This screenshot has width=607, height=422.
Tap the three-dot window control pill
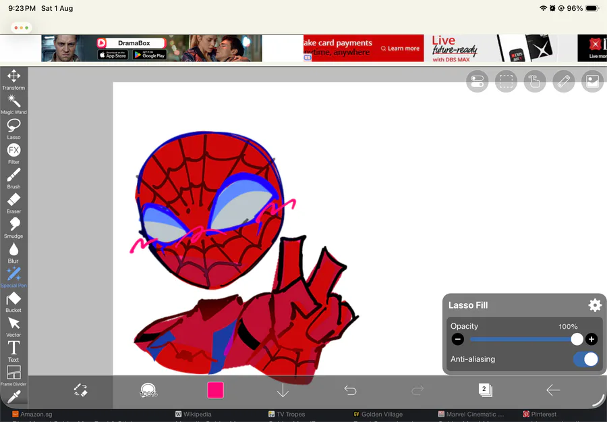pyautogui.click(x=22, y=28)
